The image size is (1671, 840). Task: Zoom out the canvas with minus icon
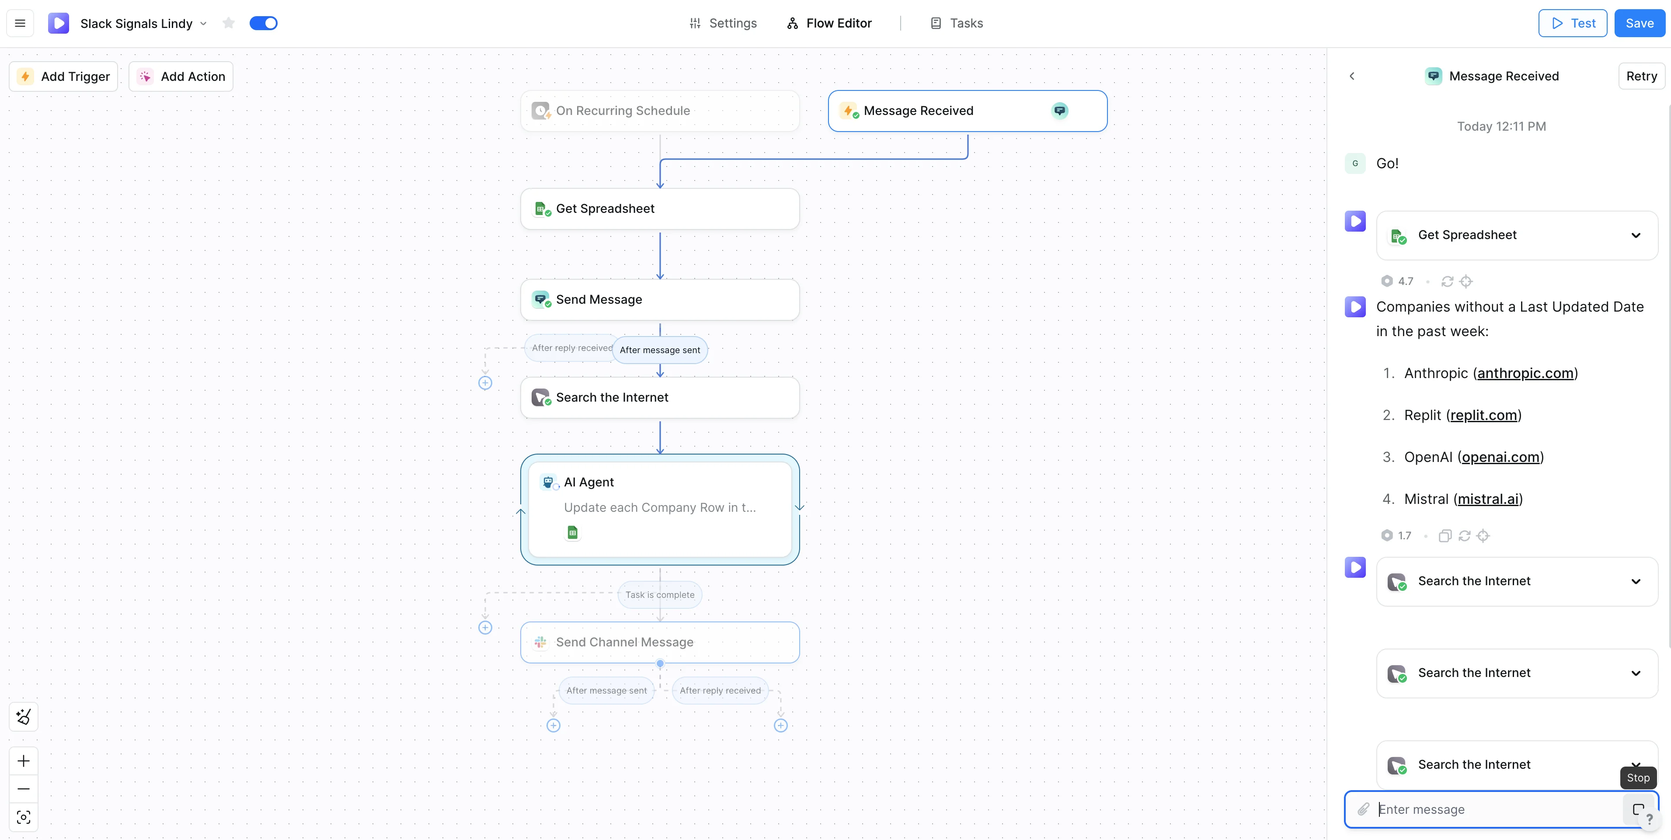click(23, 789)
